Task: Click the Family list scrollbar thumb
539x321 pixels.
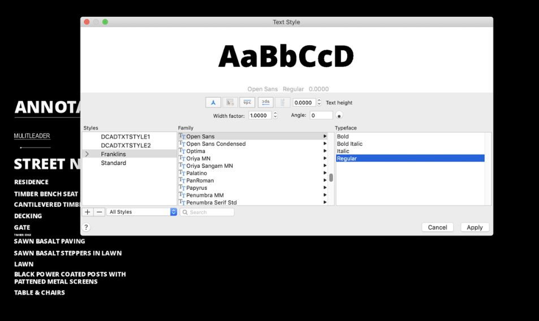Action: 331,177
